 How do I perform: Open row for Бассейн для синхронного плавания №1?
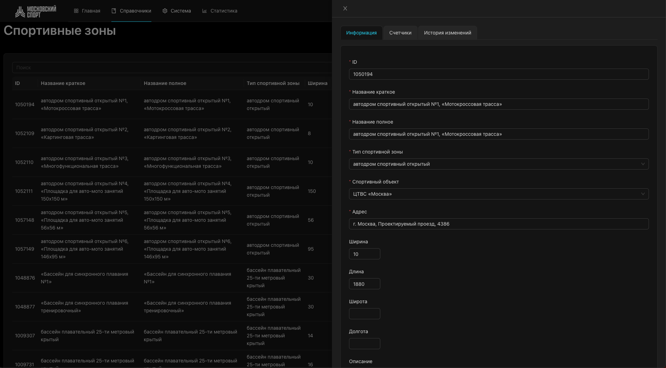click(x=84, y=278)
